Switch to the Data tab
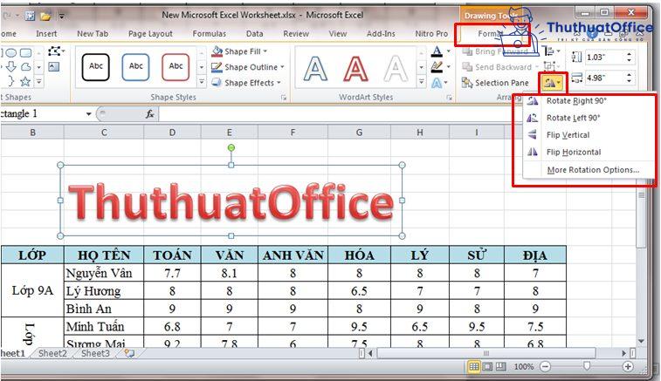Screen dimensions: 661x381 (x=255, y=34)
